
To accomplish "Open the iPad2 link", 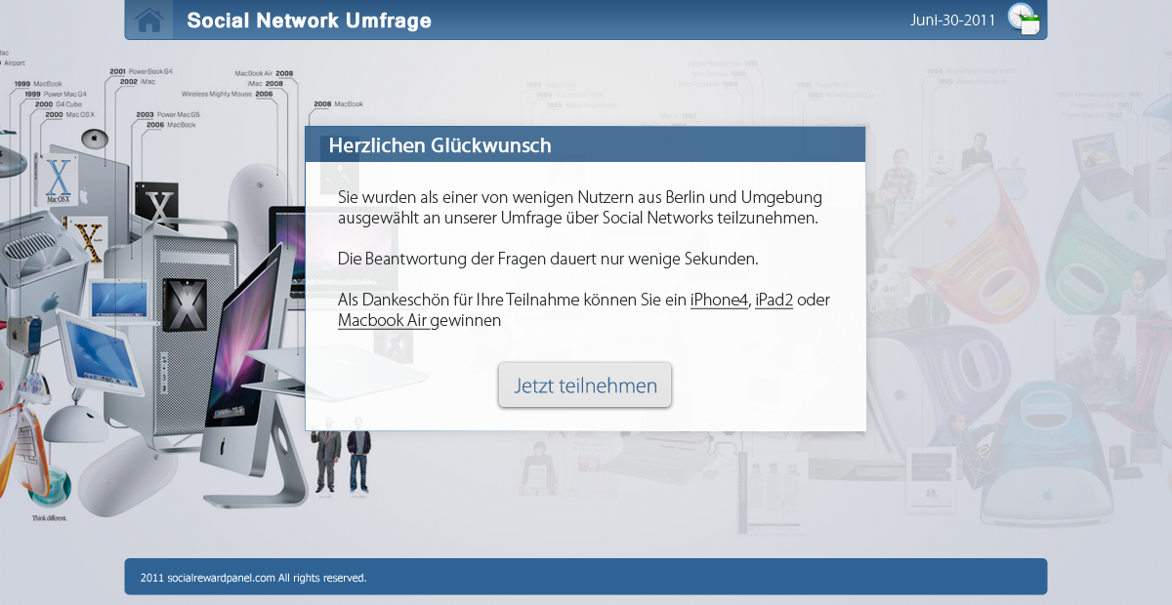I will pos(774,300).
